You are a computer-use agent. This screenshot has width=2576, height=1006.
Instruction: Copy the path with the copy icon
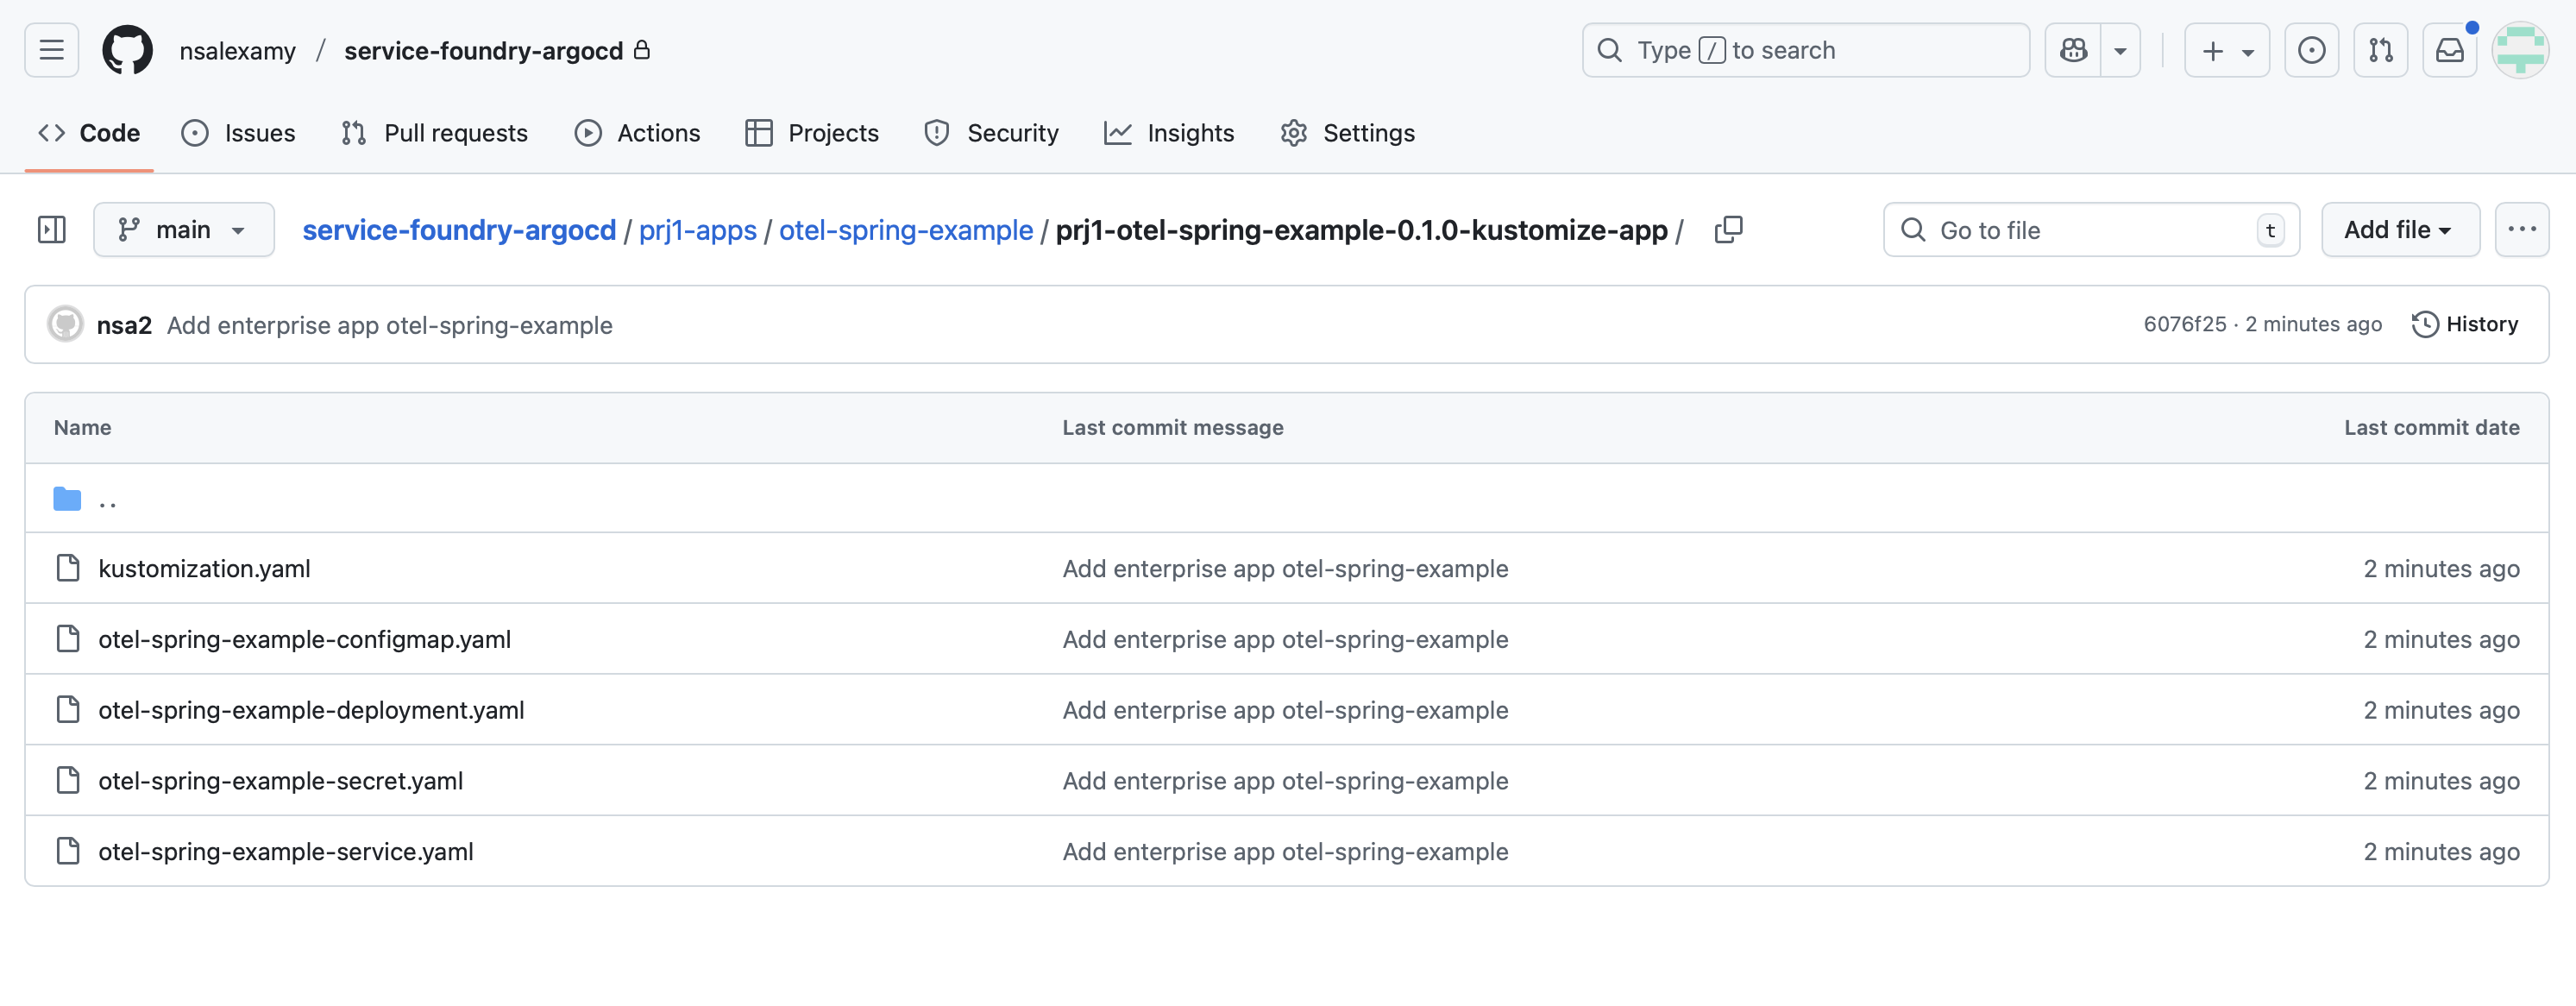pos(1728,230)
